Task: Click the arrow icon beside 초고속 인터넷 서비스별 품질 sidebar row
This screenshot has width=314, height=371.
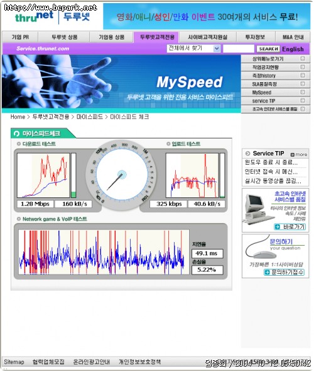Action: (302, 109)
